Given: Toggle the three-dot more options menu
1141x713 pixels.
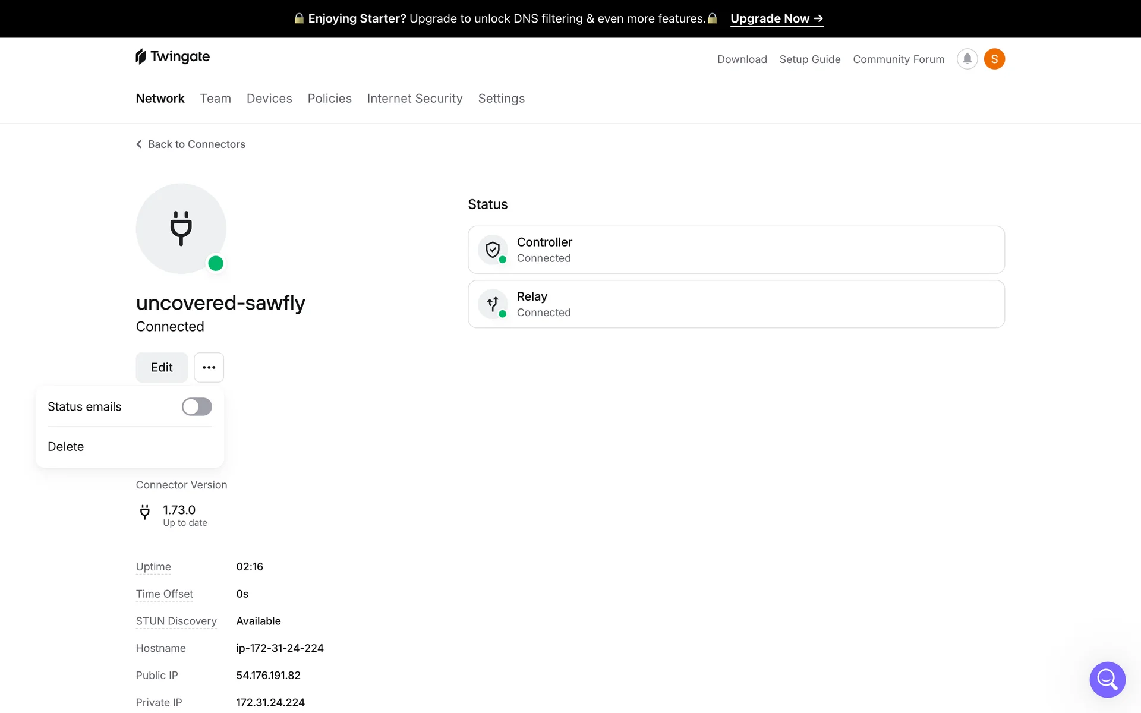Looking at the screenshot, I should [209, 367].
